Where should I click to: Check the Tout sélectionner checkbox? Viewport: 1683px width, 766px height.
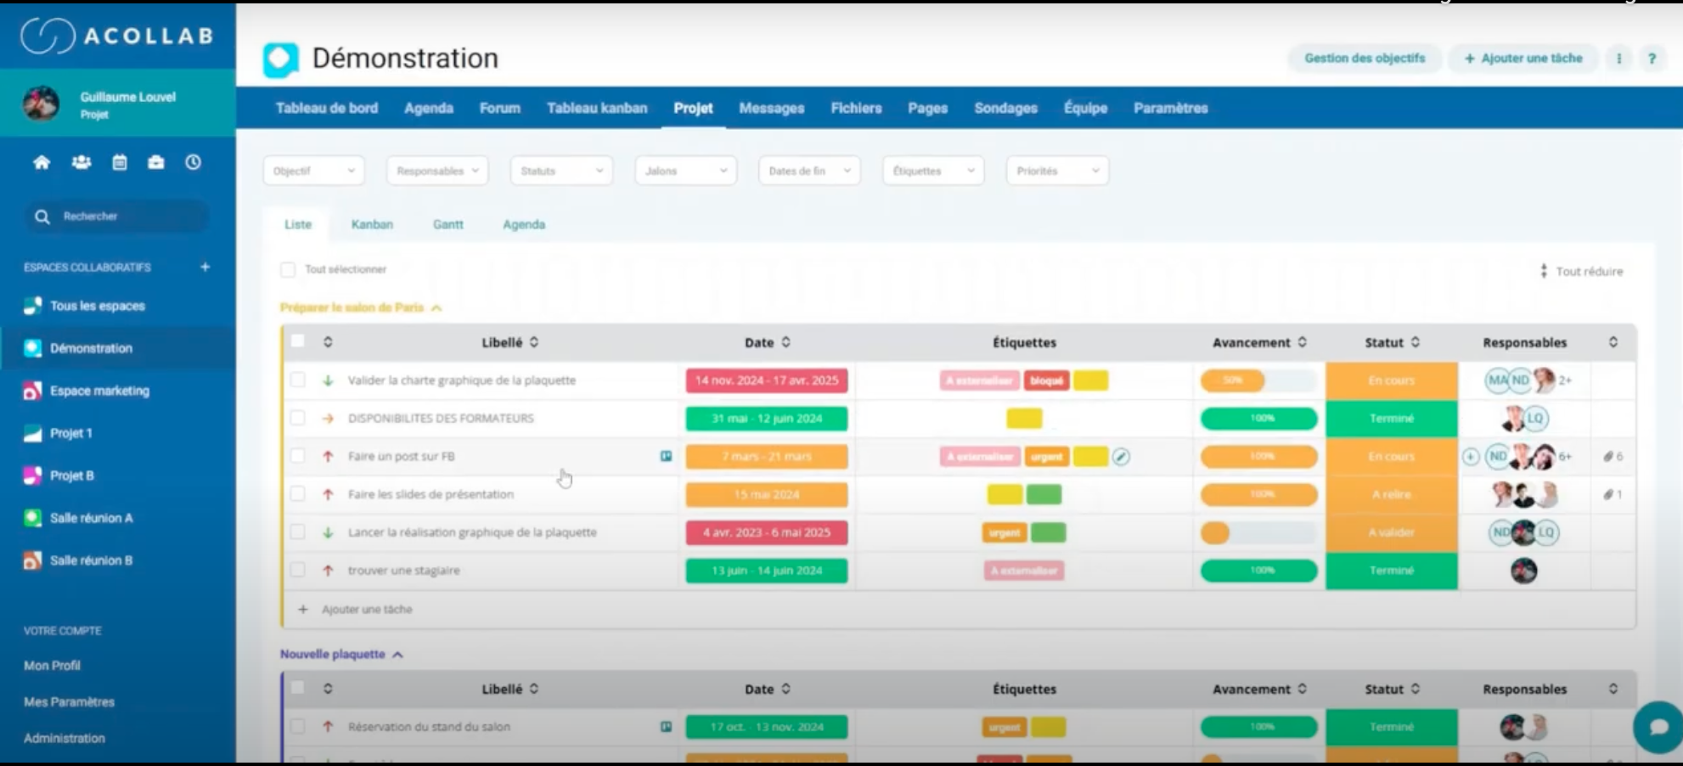pyautogui.click(x=288, y=270)
